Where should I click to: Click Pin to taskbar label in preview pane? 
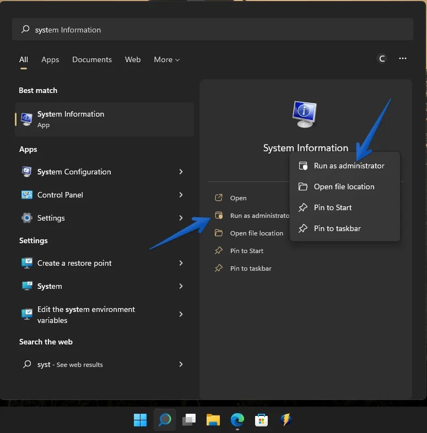click(251, 268)
